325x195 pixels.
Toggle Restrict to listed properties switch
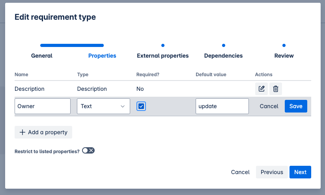(x=88, y=150)
